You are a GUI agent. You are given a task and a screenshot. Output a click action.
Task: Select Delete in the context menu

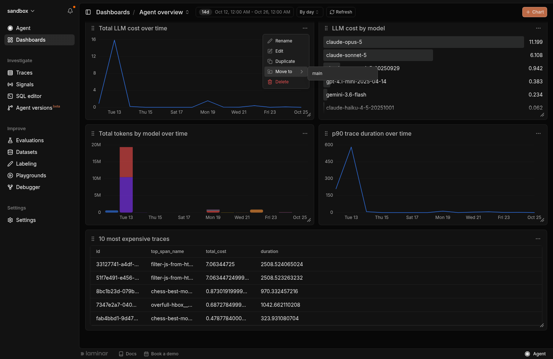pyautogui.click(x=286, y=82)
